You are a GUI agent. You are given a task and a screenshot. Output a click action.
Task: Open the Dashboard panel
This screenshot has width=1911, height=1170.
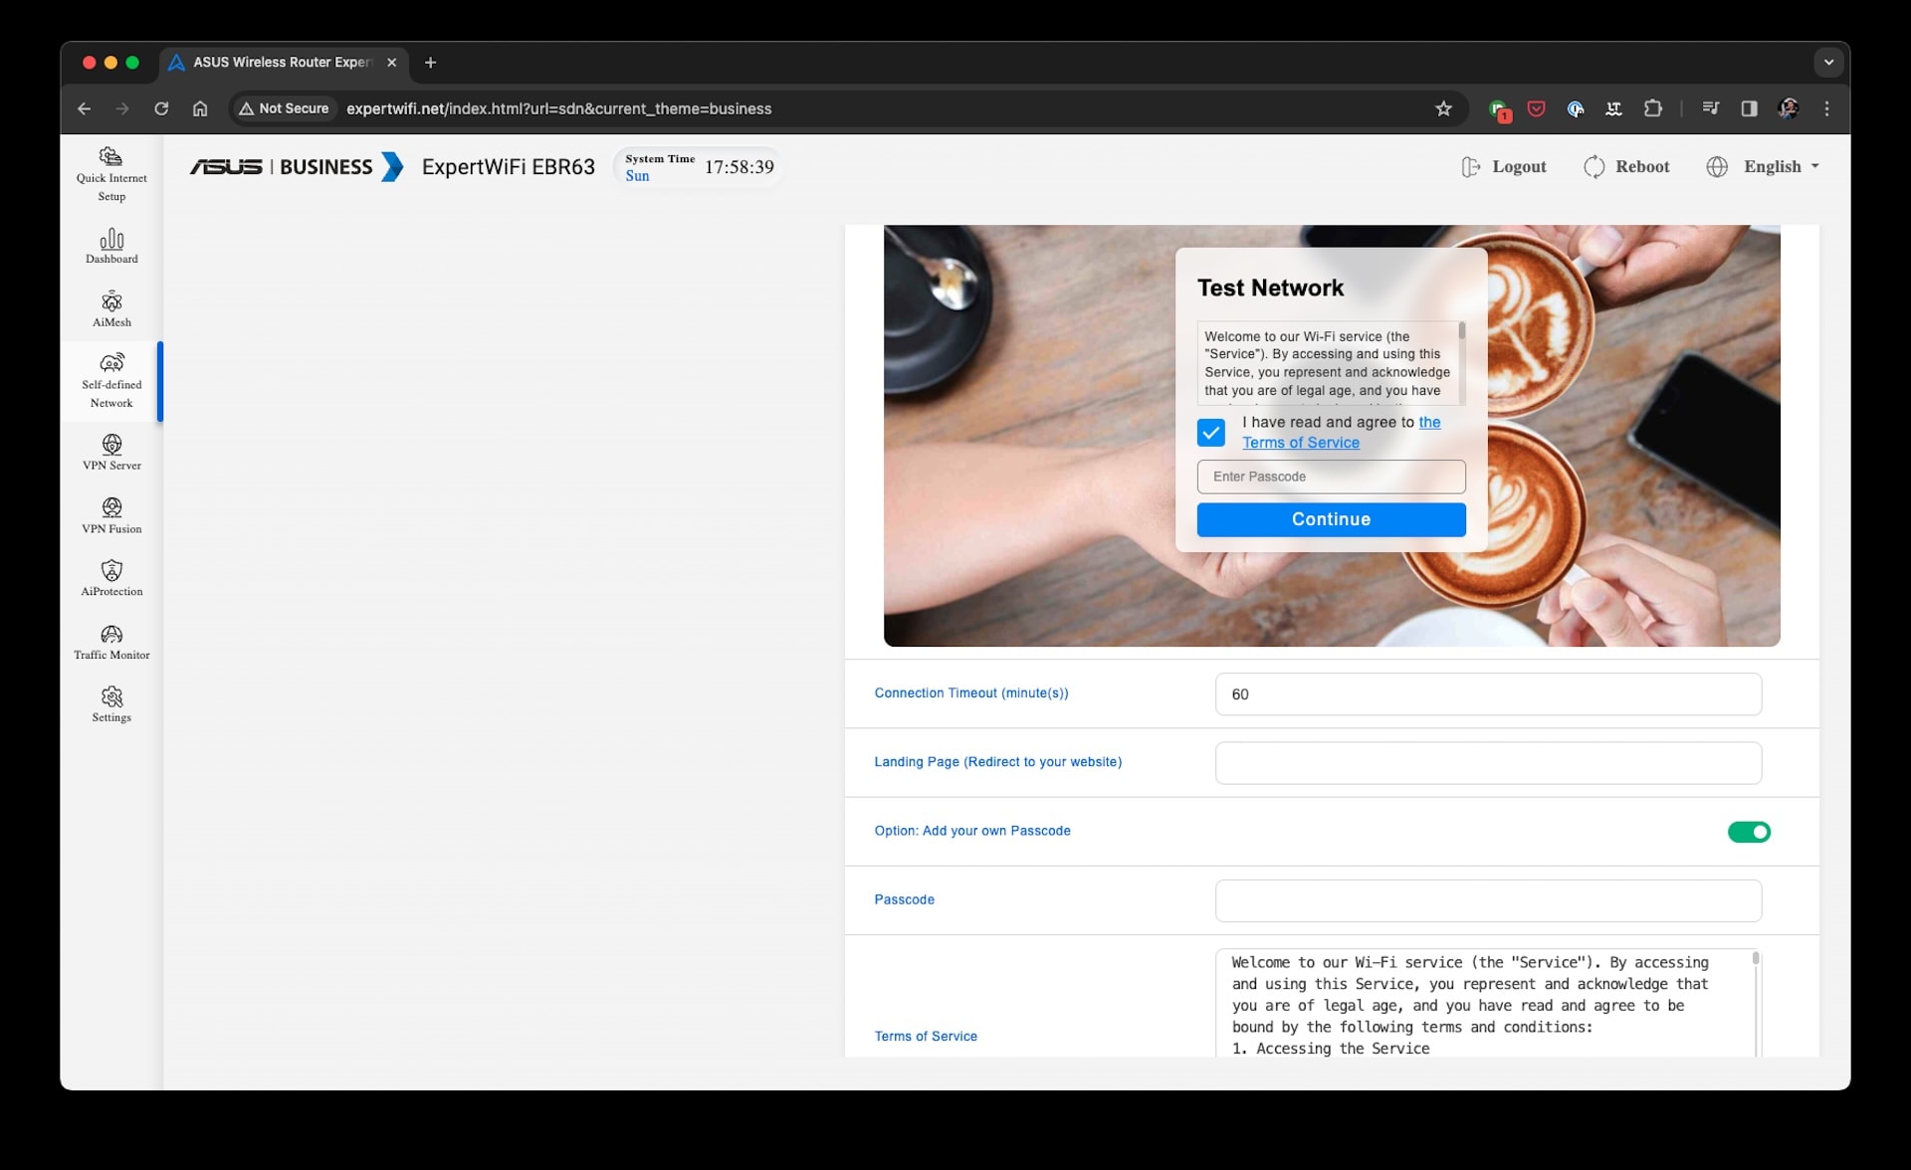(110, 248)
